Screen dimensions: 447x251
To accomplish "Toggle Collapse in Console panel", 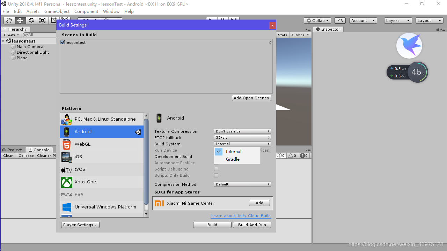I will click(26, 156).
